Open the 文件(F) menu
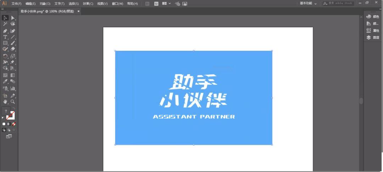The width and height of the screenshot is (383, 172). click(x=17, y=4)
